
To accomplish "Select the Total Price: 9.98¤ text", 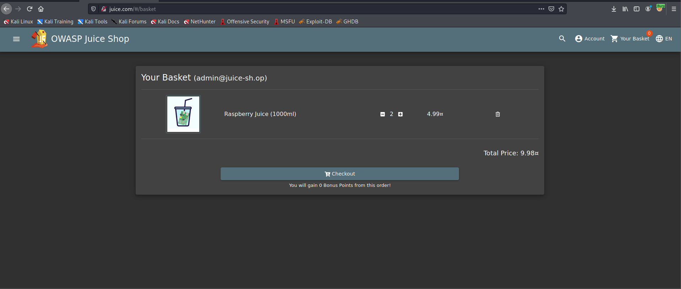I will click(511, 153).
